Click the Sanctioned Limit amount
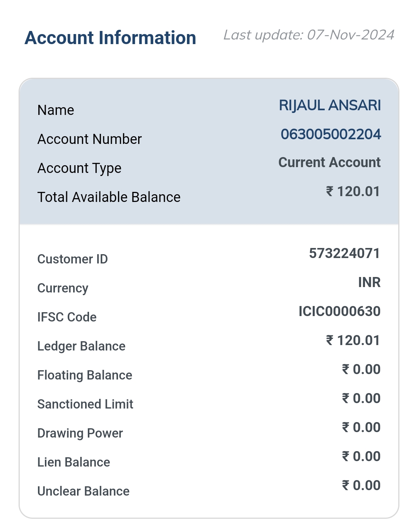 (361, 398)
